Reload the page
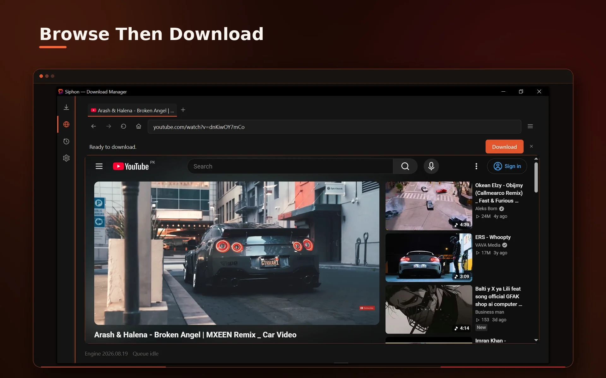606x378 pixels. point(123,126)
